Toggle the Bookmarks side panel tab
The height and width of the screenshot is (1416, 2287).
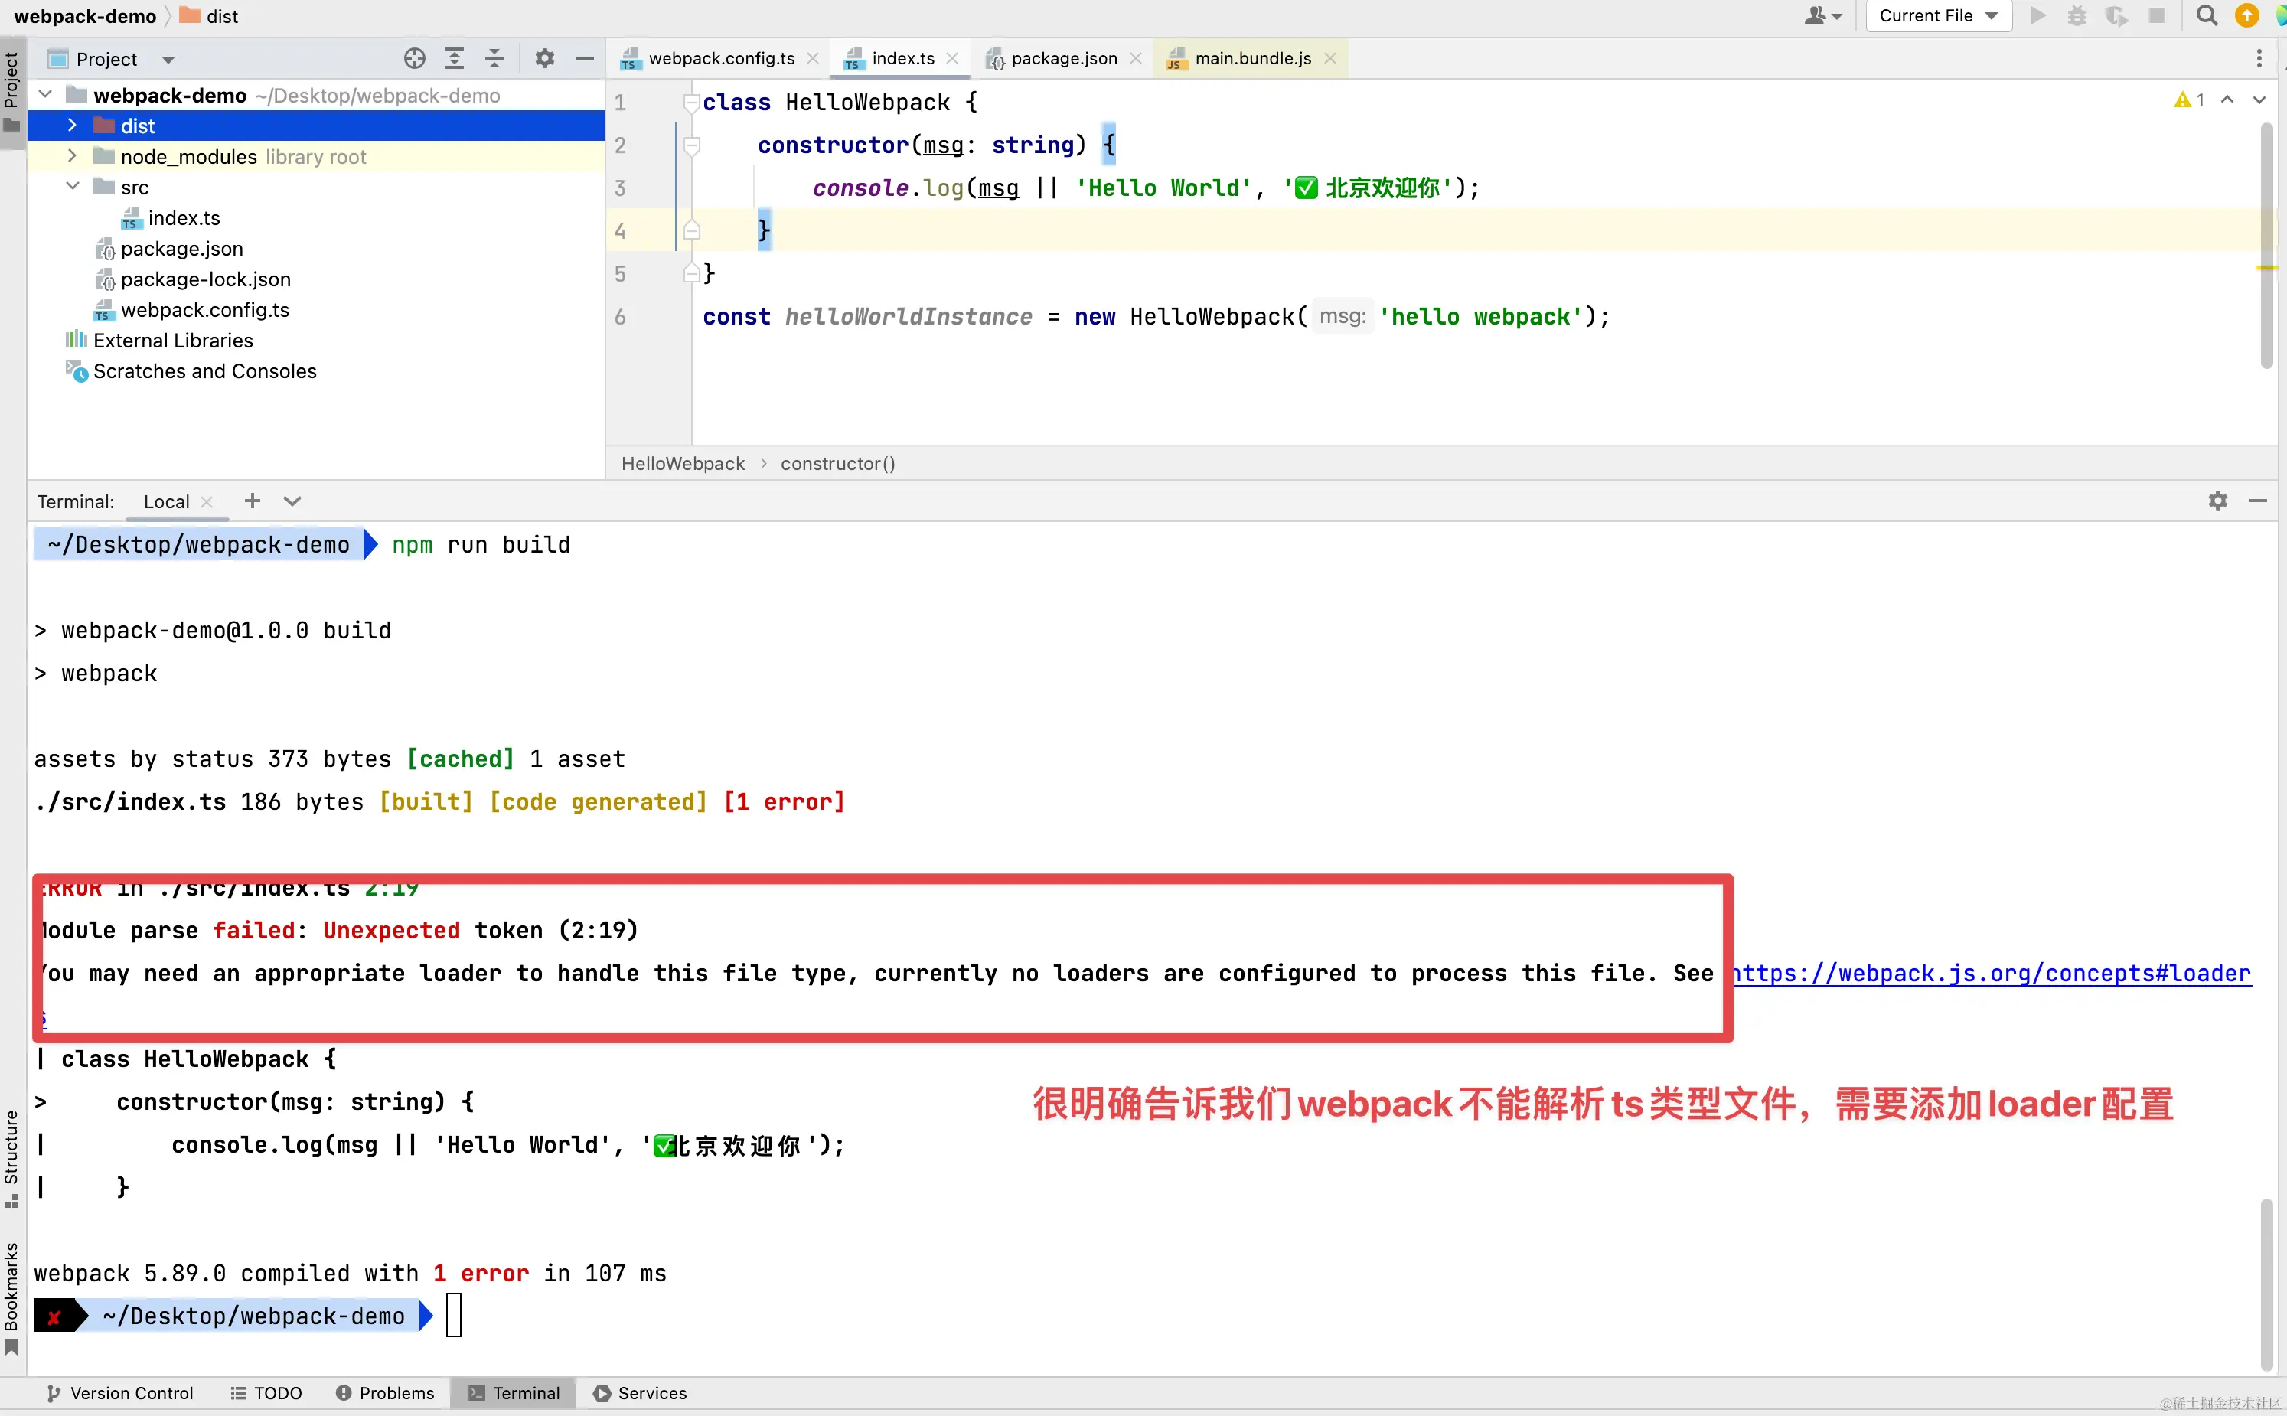pyautogui.click(x=11, y=1298)
